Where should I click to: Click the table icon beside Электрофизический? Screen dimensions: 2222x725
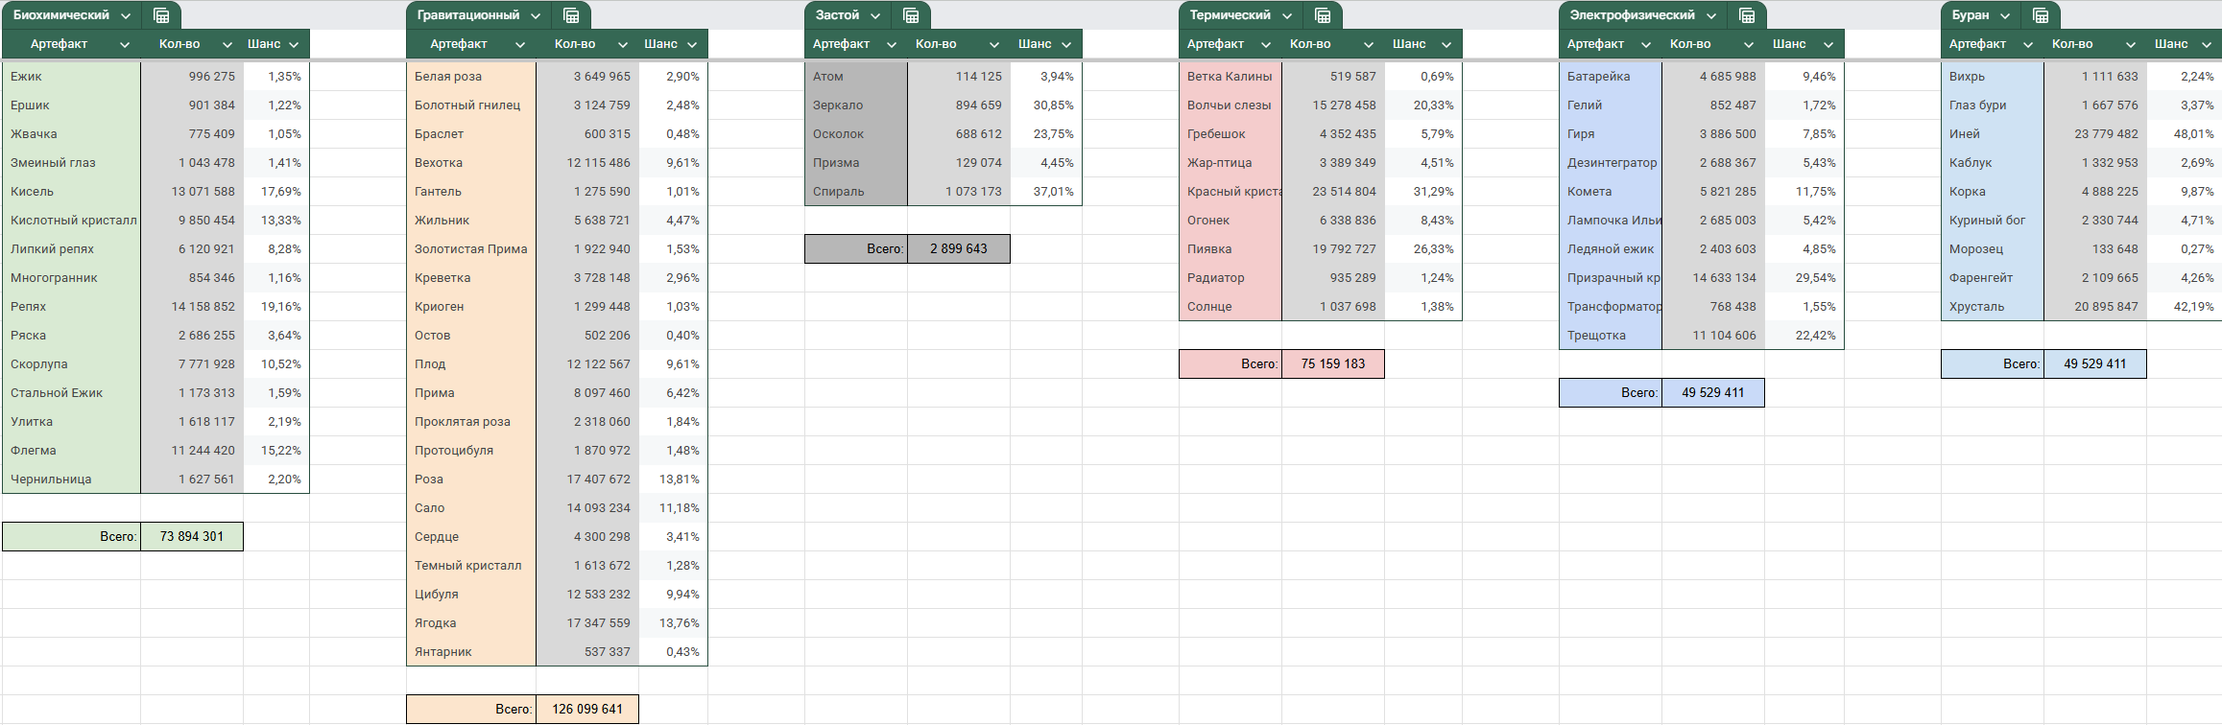[x=1747, y=15]
